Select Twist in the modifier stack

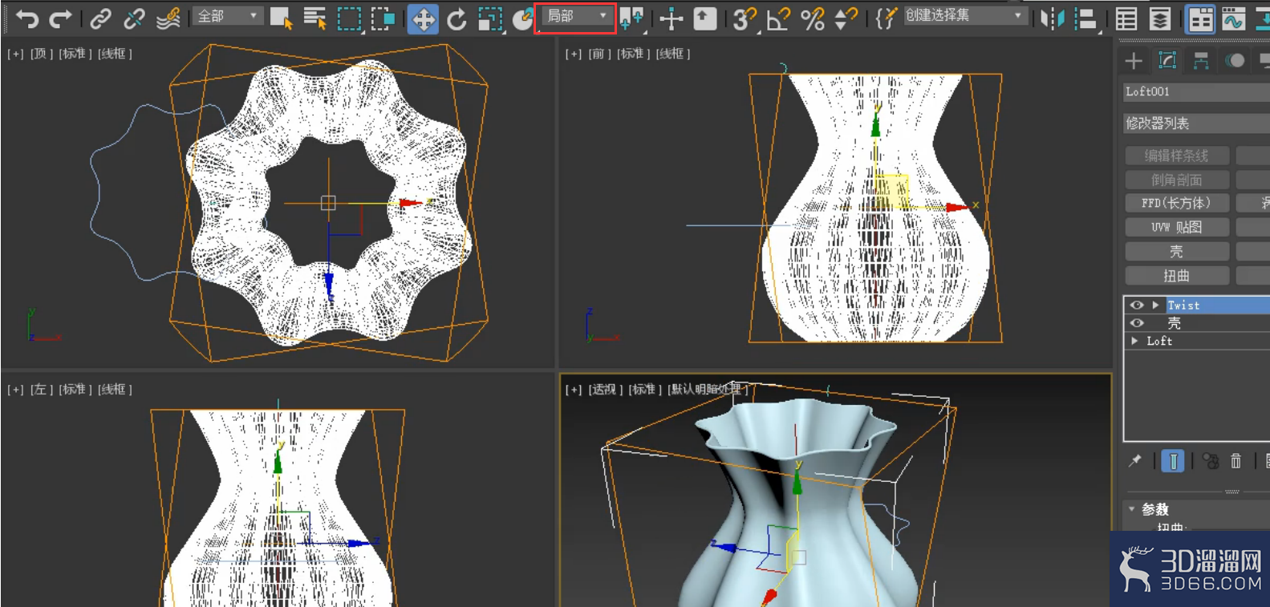pyautogui.click(x=1184, y=306)
